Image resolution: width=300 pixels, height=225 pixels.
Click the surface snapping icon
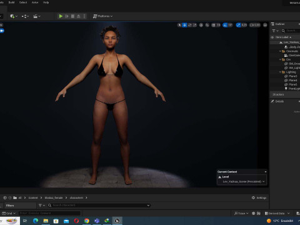coord(207,25)
